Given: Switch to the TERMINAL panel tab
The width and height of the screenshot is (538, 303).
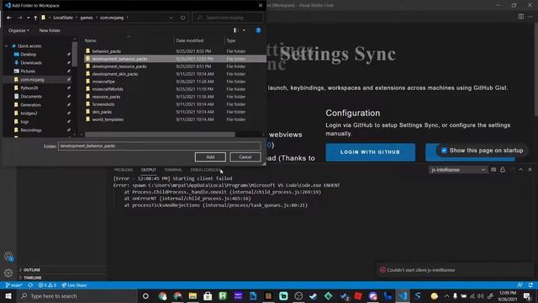Looking at the screenshot, I should (x=173, y=170).
